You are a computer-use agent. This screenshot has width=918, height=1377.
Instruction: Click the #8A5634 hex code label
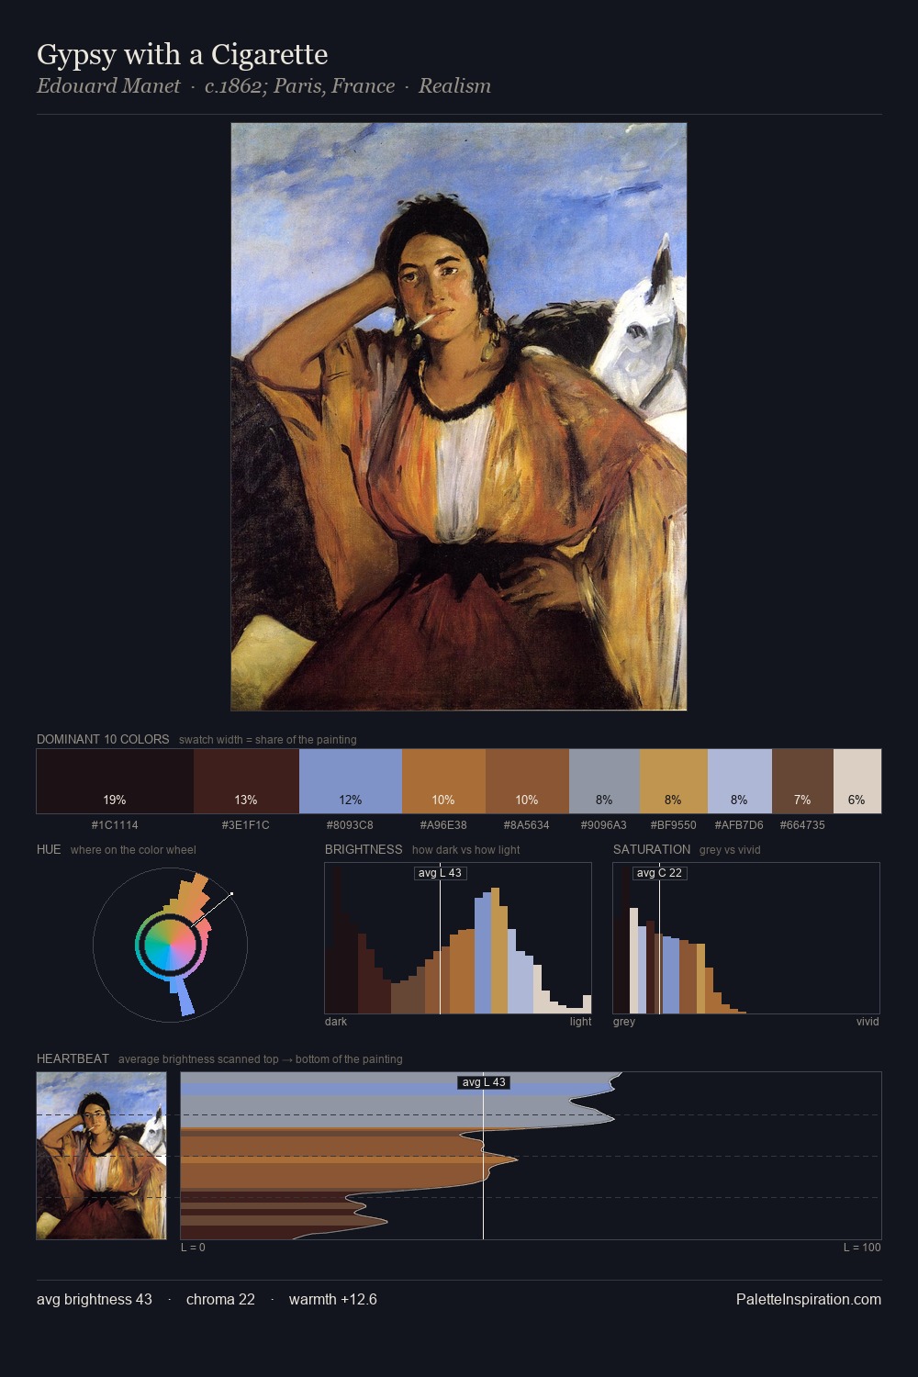(527, 825)
